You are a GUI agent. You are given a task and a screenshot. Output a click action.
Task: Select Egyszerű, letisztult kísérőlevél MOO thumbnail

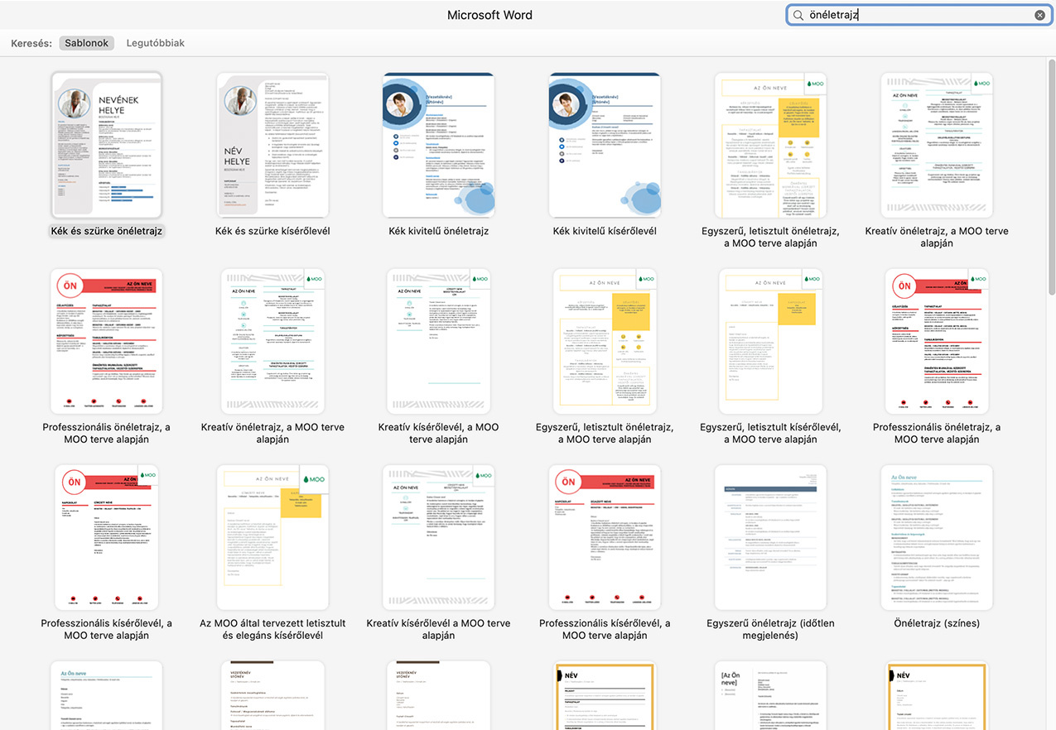(x=770, y=341)
